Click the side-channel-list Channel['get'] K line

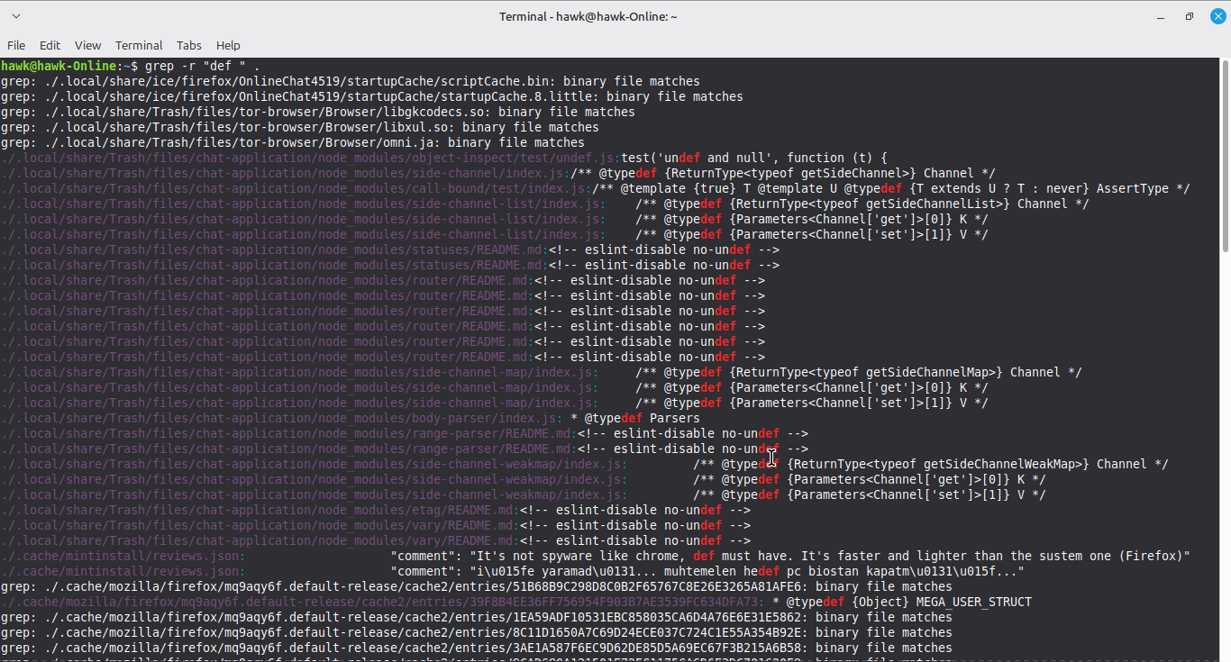pos(494,219)
